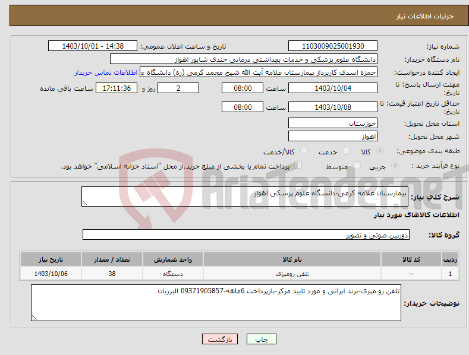Click the unit cell دستگاه
The image size is (469, 355).
173,274
